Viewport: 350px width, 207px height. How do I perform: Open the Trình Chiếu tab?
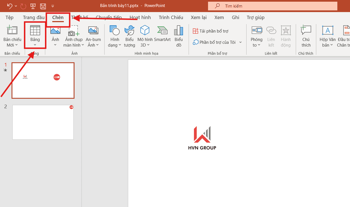(171, 17)
